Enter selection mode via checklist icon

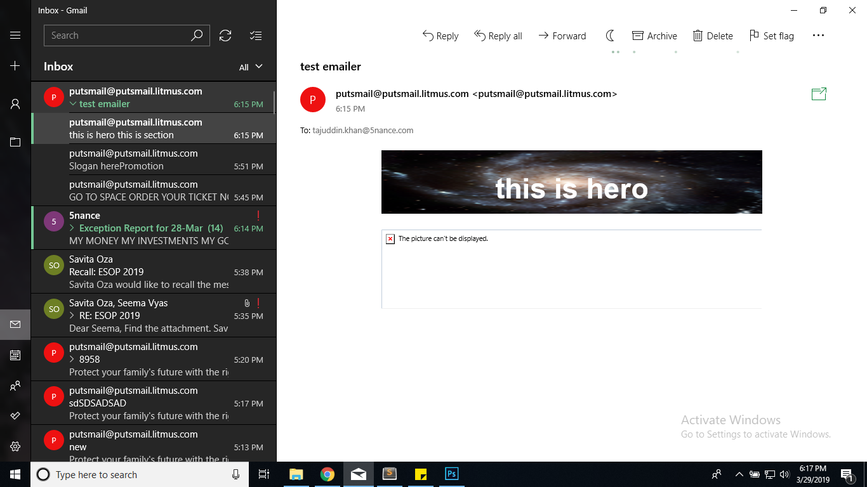click(x=256, y=36)
